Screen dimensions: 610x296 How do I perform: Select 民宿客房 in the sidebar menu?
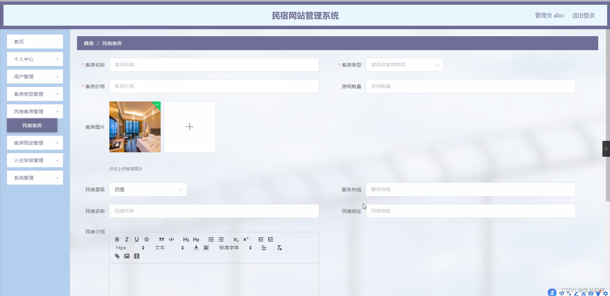[x=32, y=125]
